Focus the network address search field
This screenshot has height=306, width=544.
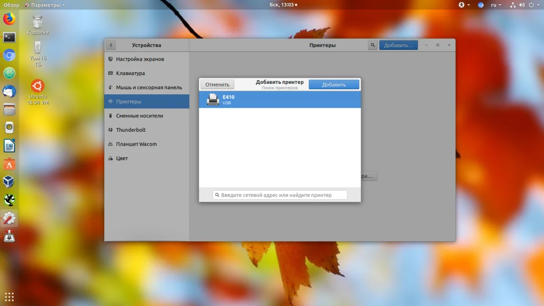[x=279, y=195]
